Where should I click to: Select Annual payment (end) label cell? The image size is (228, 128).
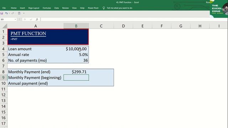[x=36, y=83]
